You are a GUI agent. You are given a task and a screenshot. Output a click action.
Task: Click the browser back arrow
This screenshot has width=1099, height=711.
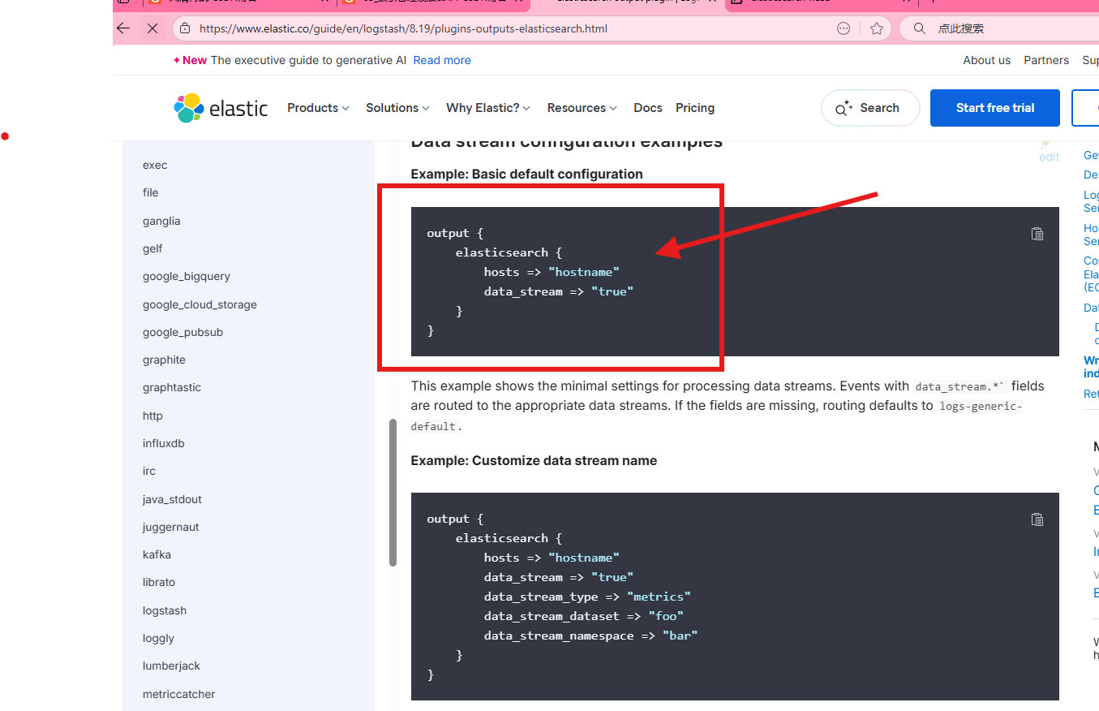pos(123,28)
